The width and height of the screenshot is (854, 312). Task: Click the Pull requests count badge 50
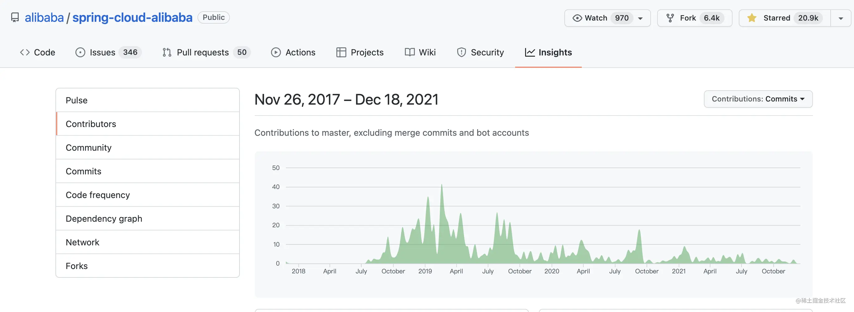(x=242, y=52)
